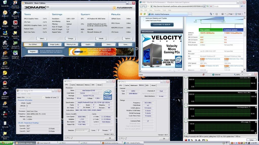The image size is (259, 145).
Task: Close the Memory clock graph
Action: point(256,93)
